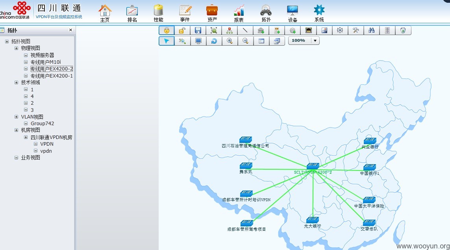This screenshot has width=450, height=250.
Task: Open the 排名 ranking menu
Action: point(132,13)
